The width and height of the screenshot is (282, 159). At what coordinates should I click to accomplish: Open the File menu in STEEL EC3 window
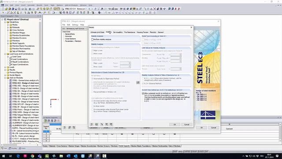coord(63,25)
